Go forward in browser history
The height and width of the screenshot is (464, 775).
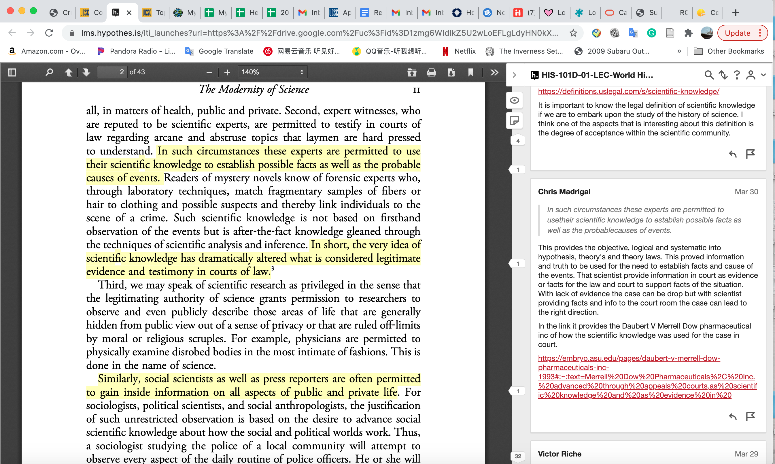coord(30,33)
